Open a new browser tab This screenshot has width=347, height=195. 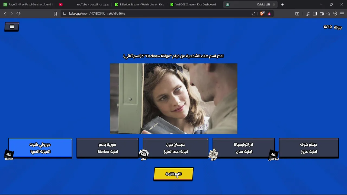click(282, 5)
